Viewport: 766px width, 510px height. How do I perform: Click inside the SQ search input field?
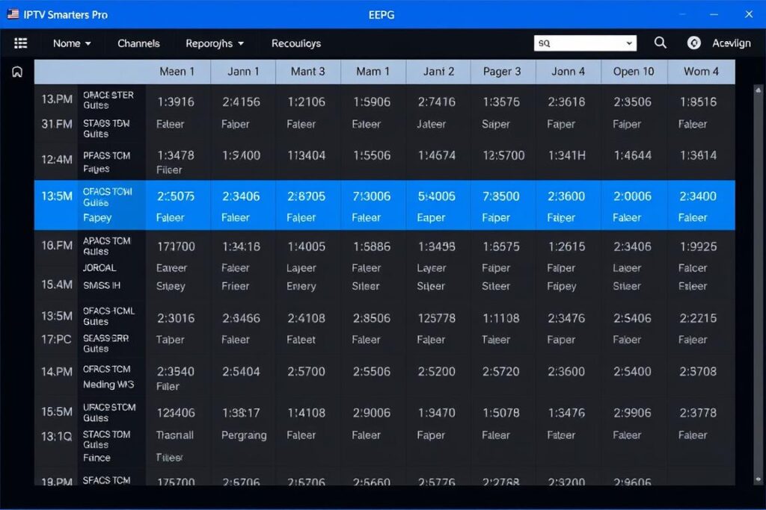coord(576,43)
